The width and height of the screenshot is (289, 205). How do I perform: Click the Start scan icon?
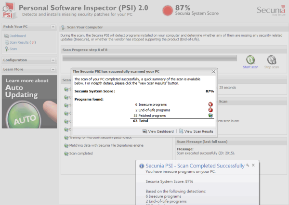[250, 60]
